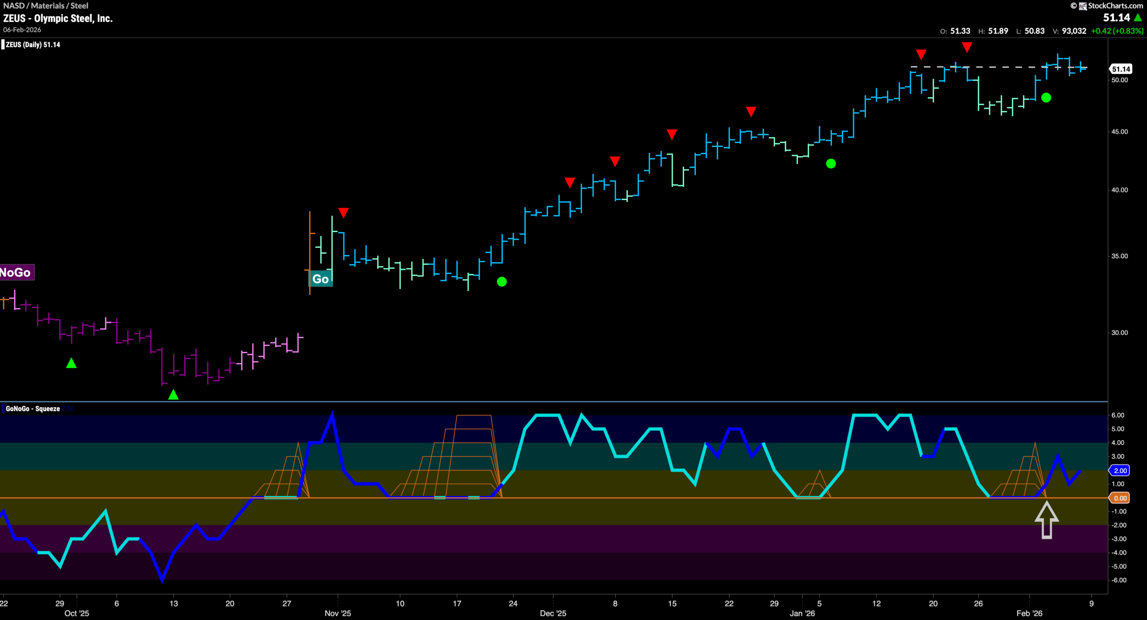This screenshot has height=620, width=1147.
Task: Click the green circle marker near late November
Action: click(x=502, y=282)
